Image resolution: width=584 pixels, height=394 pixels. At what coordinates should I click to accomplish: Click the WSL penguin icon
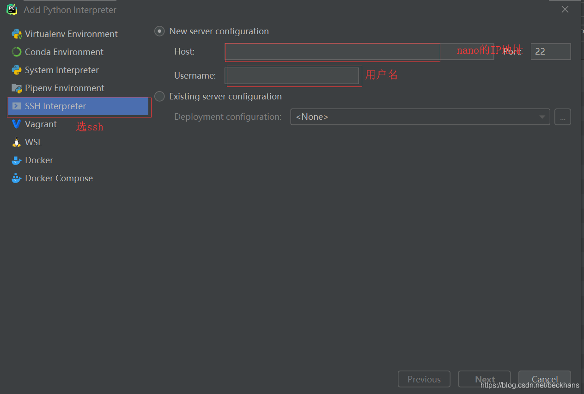17,142
